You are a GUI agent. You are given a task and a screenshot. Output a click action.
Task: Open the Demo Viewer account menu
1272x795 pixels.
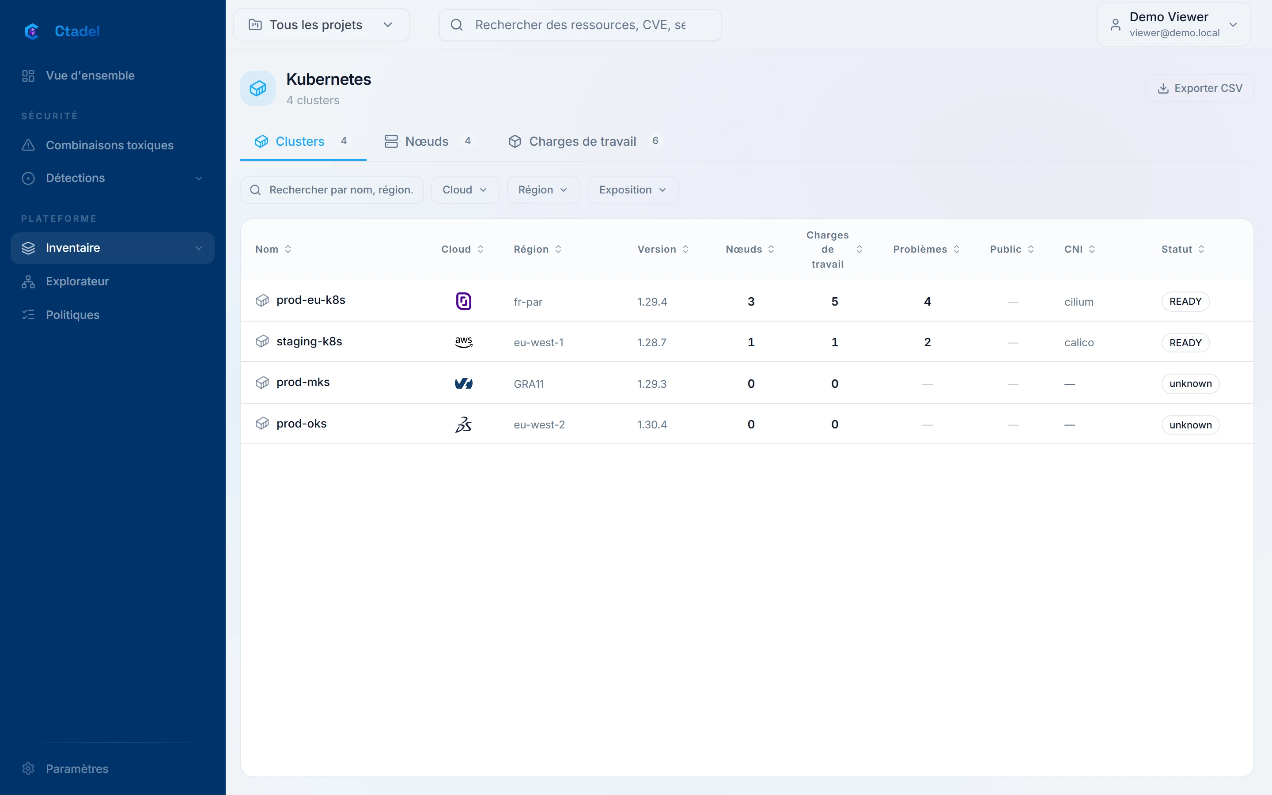pos(1173,25)
